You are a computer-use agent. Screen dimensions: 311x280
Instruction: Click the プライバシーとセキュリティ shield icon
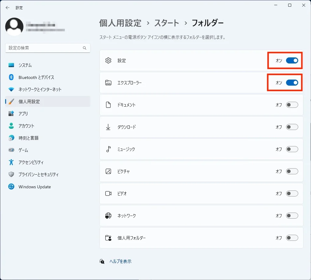coord(11,175)
